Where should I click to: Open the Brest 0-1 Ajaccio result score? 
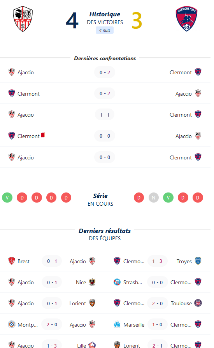[52, 261]
